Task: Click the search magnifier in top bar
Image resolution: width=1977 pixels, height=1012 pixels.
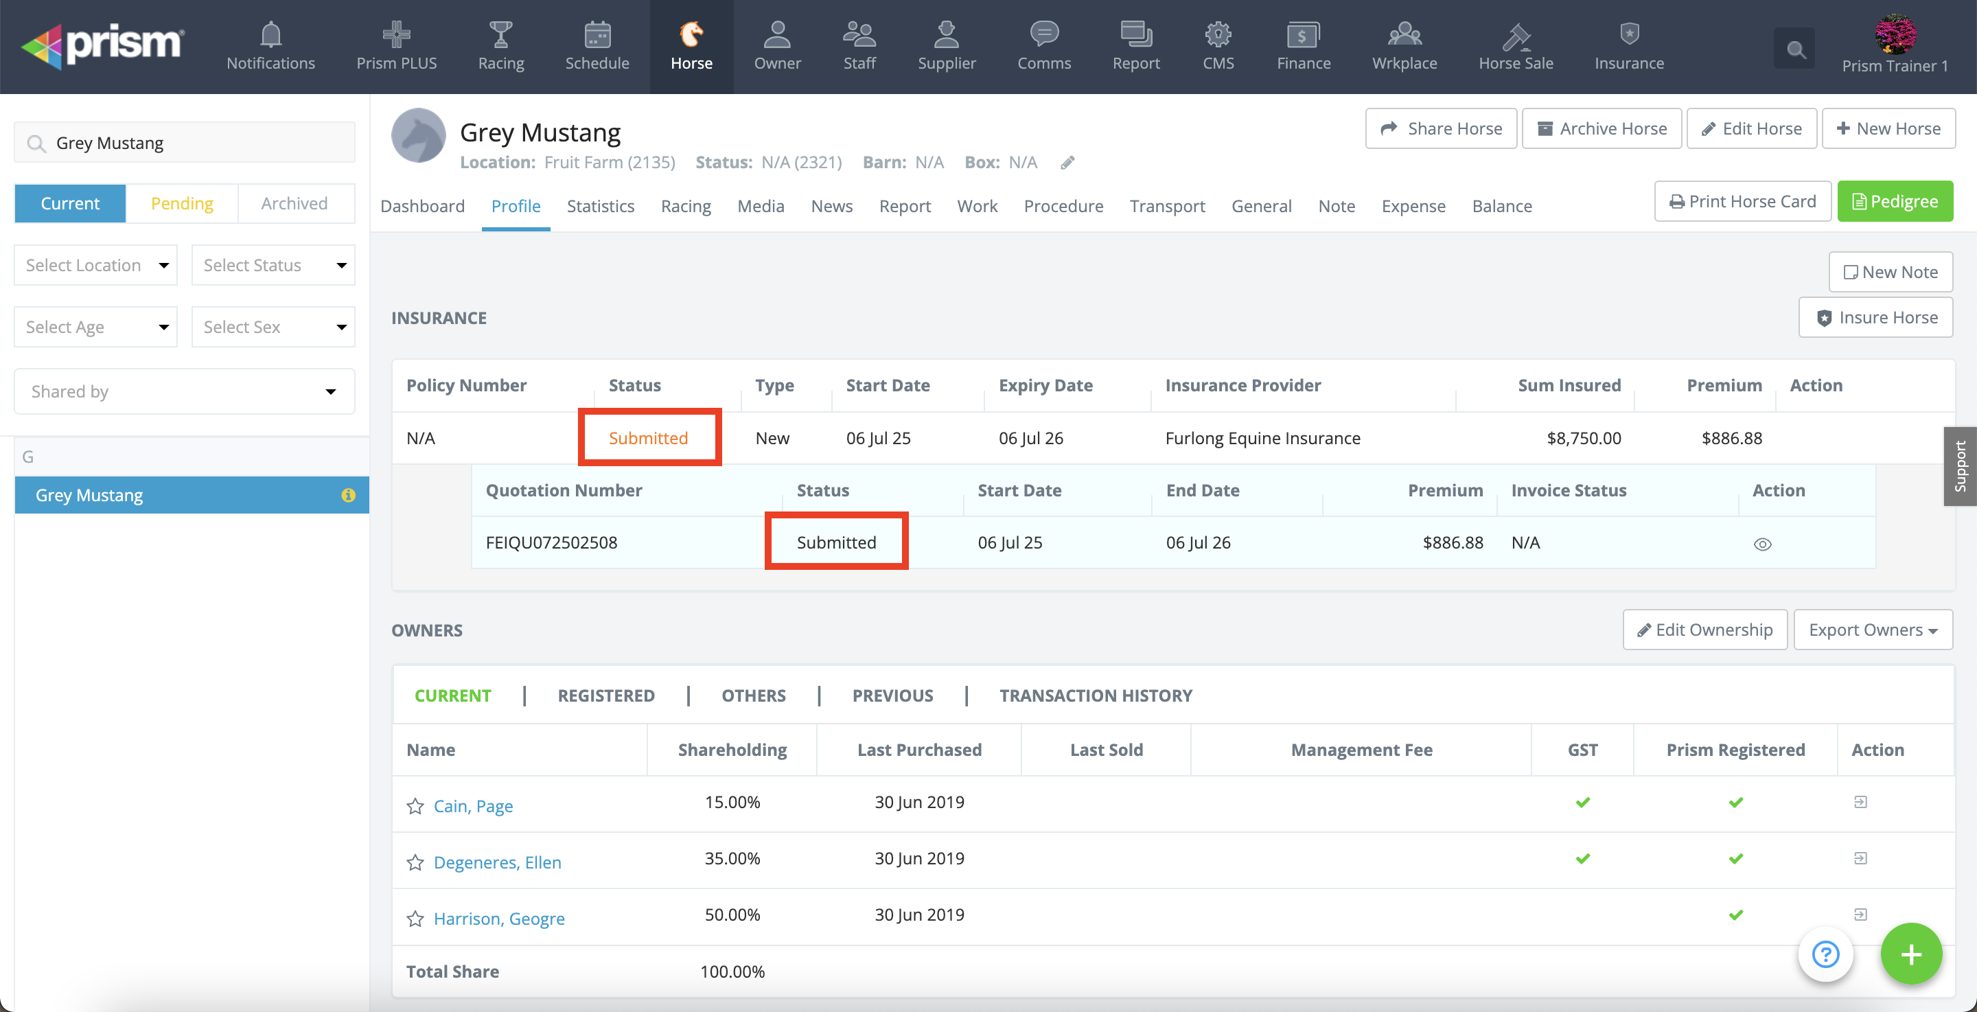Action: (1794, 50)
